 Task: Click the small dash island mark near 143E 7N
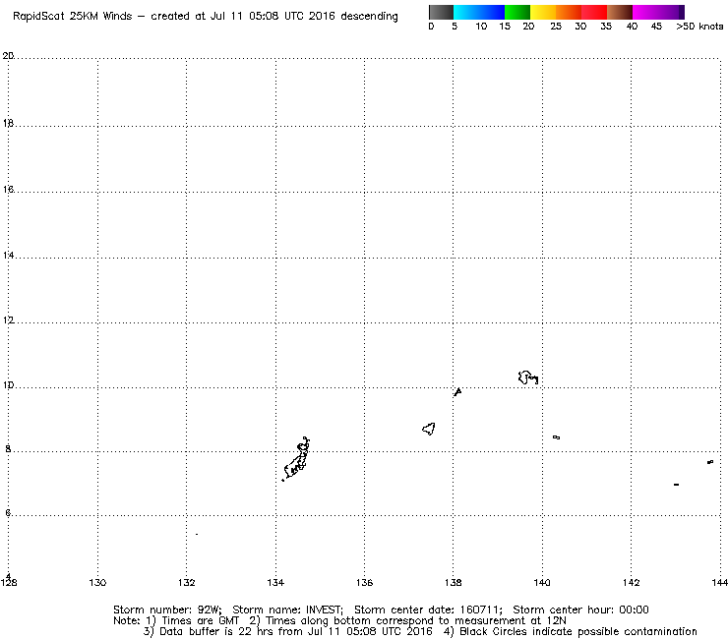point(676,485)
